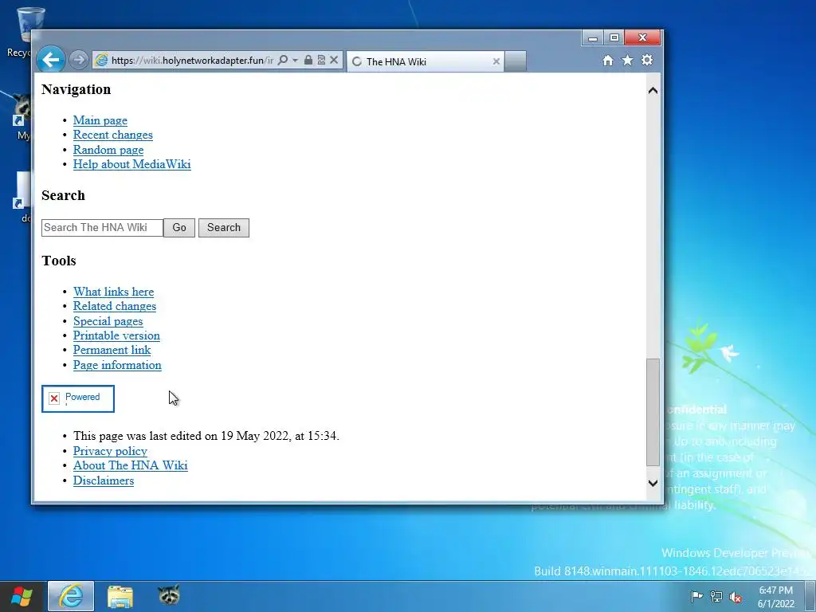
Task: Click the search magnifier in address bar
Action: [x=283, y=60]
